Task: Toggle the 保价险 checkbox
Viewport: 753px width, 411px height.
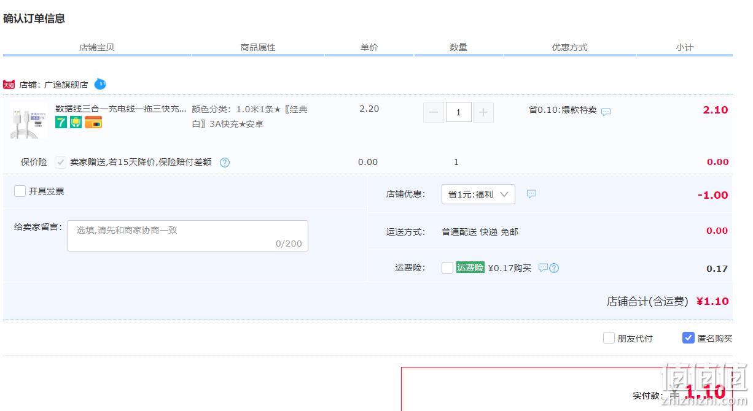Action: pyautogui.click(x=60, y=163)
